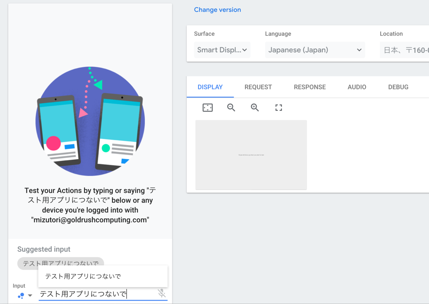Click the Surface label
Viewport: 429px width, 304px height.
click(x=204, y=34)
